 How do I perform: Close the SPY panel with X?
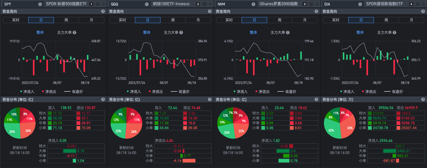click(x=104, y=4)
